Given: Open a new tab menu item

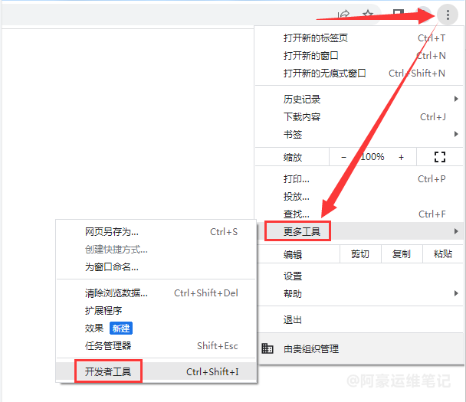Looking at the screenshot, I should [359, 38].
